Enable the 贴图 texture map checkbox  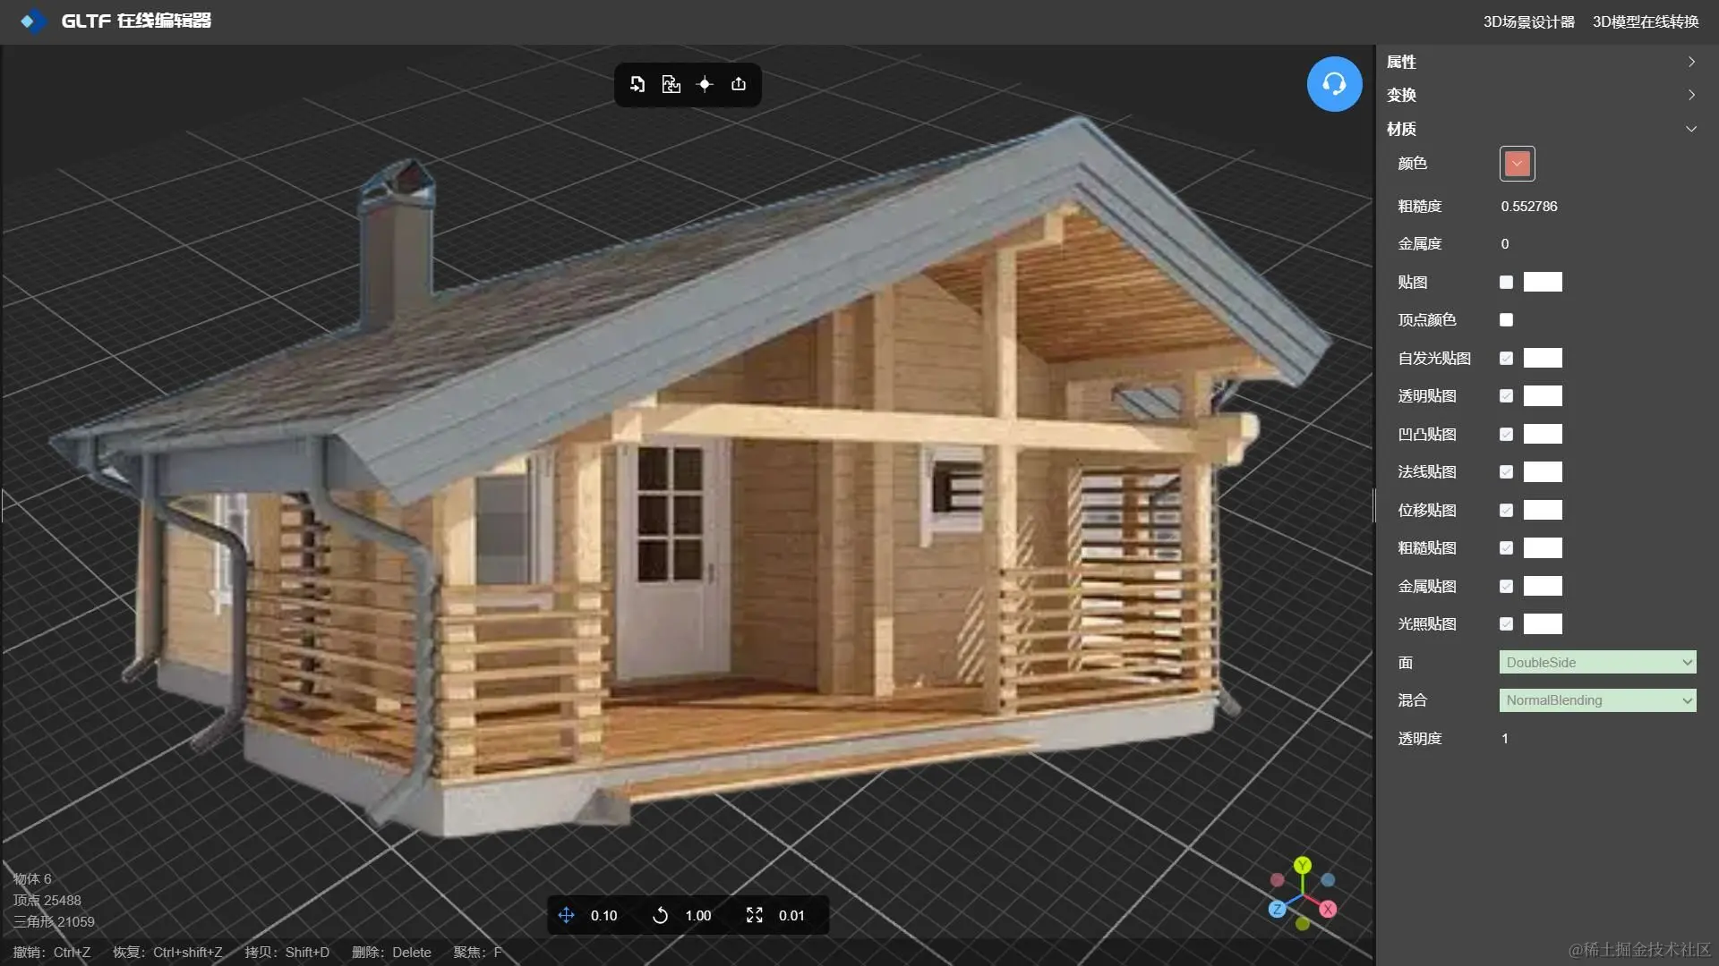coord(1506,282)
